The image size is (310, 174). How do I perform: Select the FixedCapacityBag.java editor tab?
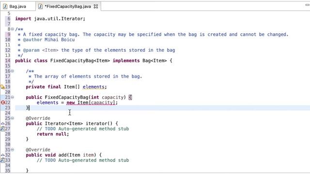click(68, 6)
